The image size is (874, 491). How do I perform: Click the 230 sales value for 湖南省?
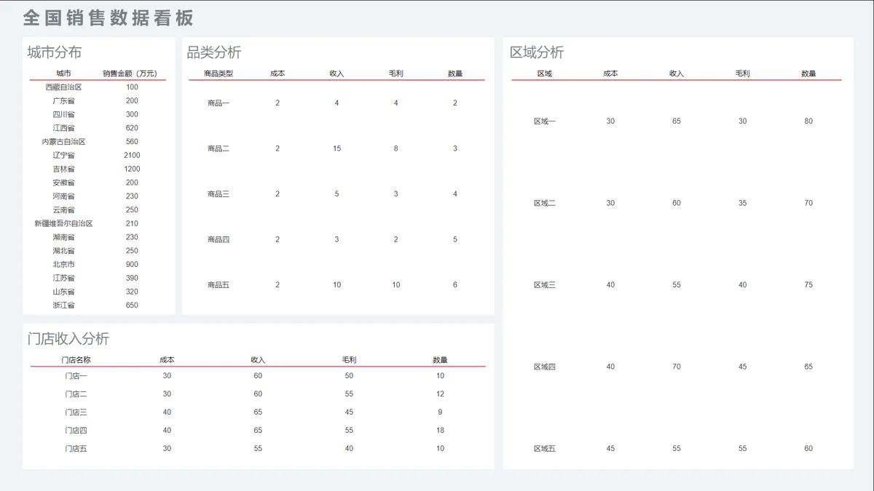(x=132, y=237)
